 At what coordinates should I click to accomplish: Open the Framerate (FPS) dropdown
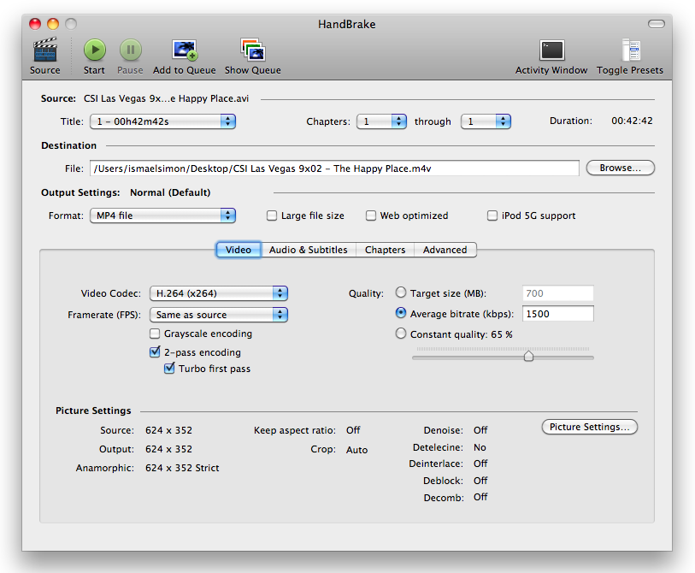[x=219, y=315]
